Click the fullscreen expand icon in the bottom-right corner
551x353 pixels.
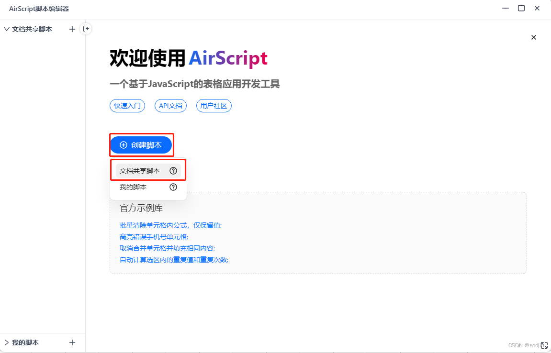544,345
